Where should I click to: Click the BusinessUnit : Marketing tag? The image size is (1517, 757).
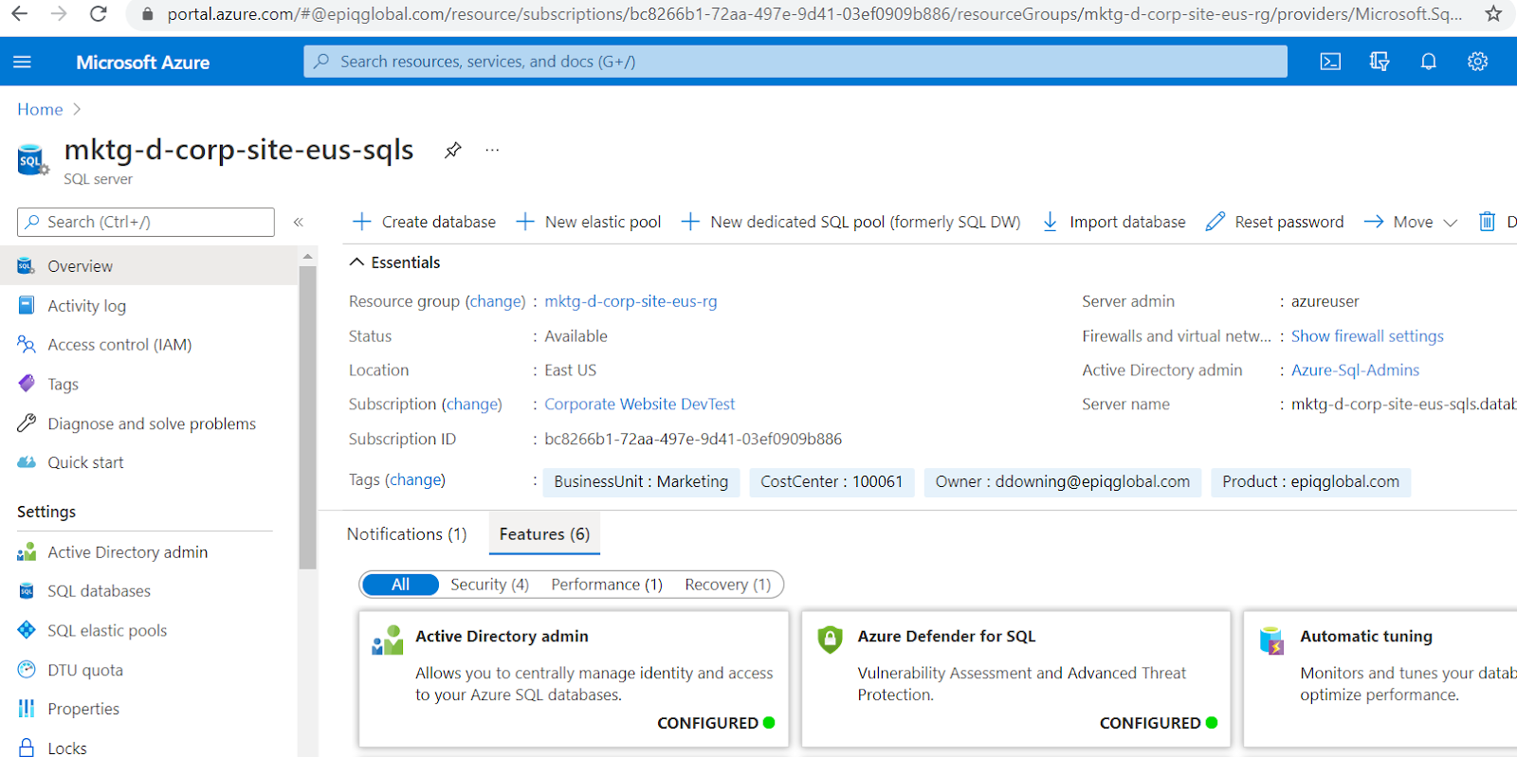click(x=641, y=482)
